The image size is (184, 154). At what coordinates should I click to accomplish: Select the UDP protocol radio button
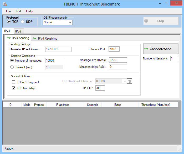click(x=22, y=22)
